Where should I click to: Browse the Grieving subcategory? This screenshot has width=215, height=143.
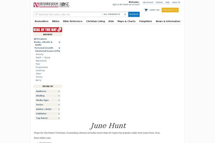point(40,70)
